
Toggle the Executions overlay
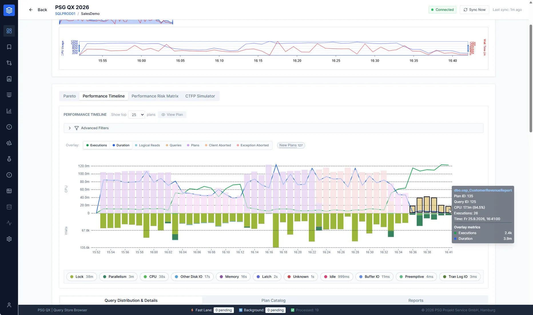96,145
